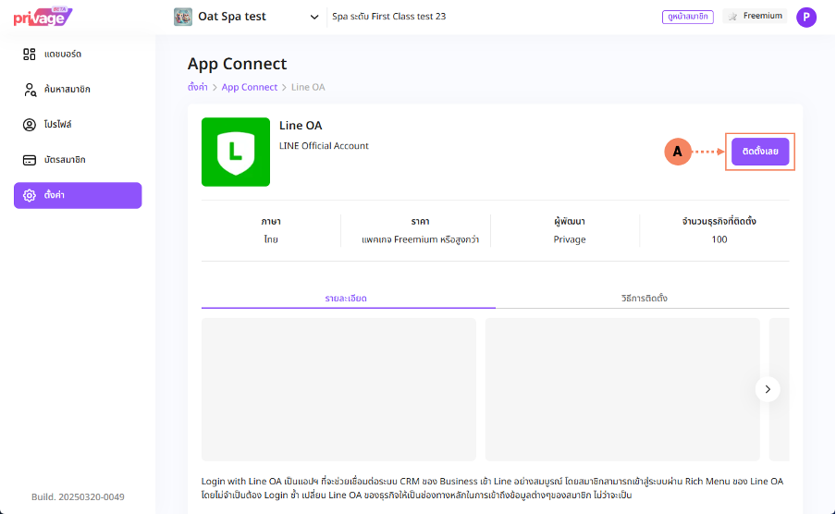Click the Oat Spa test business thumbnail
Image resolution: width=836 pixels, height=514 pixels.
click(x=183, y=17)
